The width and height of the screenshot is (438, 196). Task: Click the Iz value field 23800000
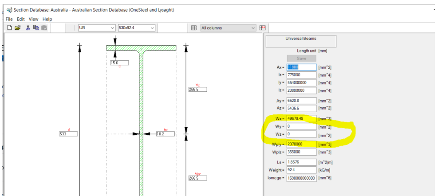[301, 90]
